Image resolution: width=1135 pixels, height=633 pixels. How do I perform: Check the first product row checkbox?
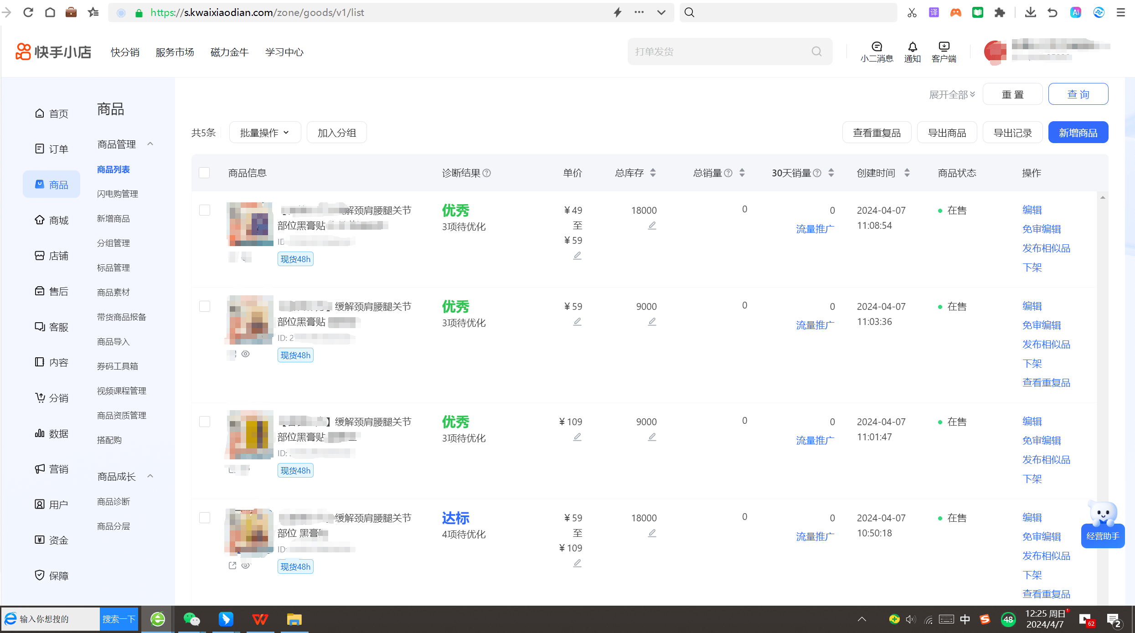point(204,210)
